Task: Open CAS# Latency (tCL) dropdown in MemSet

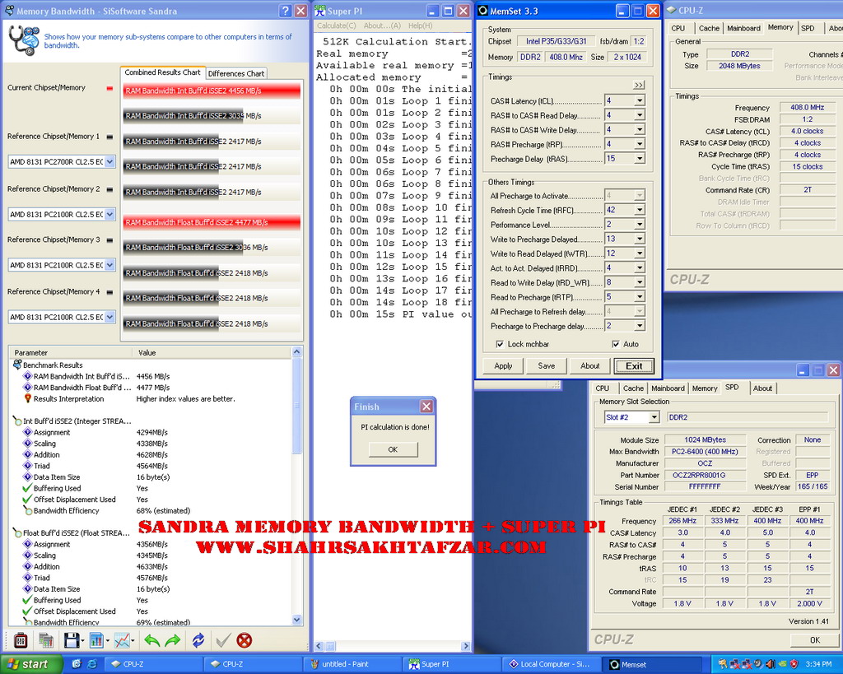Action: click(639, 100)
